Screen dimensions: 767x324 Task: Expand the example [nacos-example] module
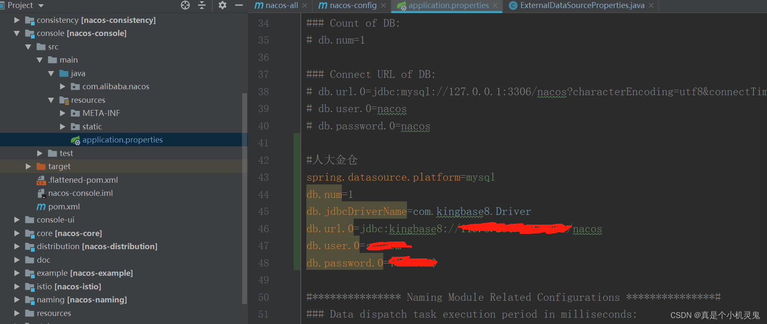pos(17,273)
